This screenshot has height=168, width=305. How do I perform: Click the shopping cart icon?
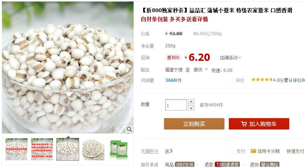coord(244,124)
